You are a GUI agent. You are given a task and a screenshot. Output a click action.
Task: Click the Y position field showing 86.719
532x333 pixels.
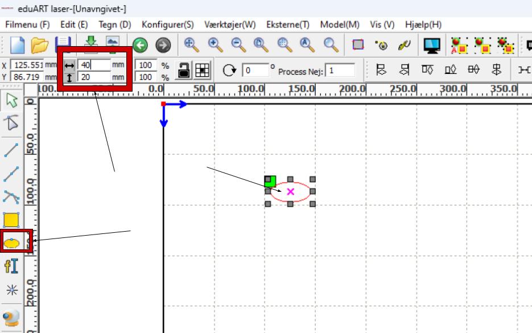[x=27, y=77]
